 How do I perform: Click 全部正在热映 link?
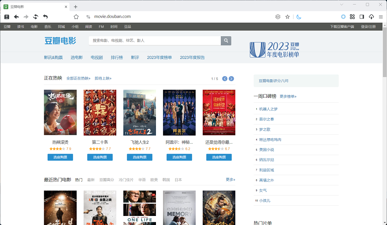click(79, 79)
